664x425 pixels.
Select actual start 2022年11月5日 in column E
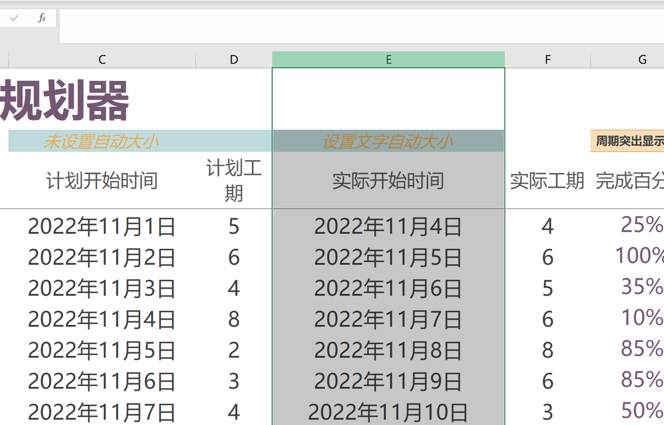[388, 257]
